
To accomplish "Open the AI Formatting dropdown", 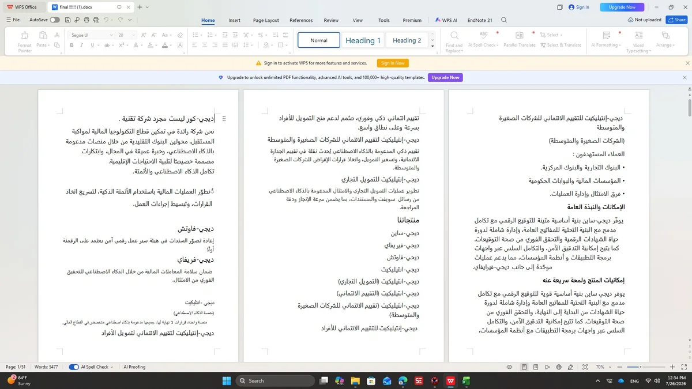I will [x=606, y=45].
